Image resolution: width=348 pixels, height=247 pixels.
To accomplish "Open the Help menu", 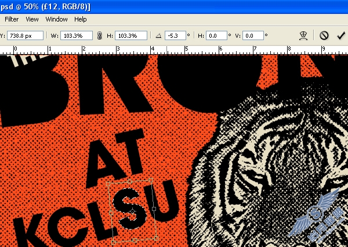I will coord(81,19).
